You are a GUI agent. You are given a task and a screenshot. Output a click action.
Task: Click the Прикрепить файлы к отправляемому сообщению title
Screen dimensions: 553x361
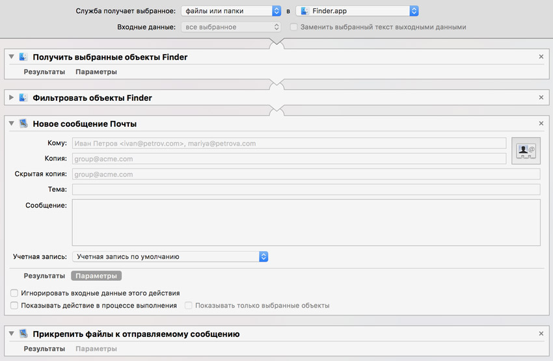pos(136,334)
